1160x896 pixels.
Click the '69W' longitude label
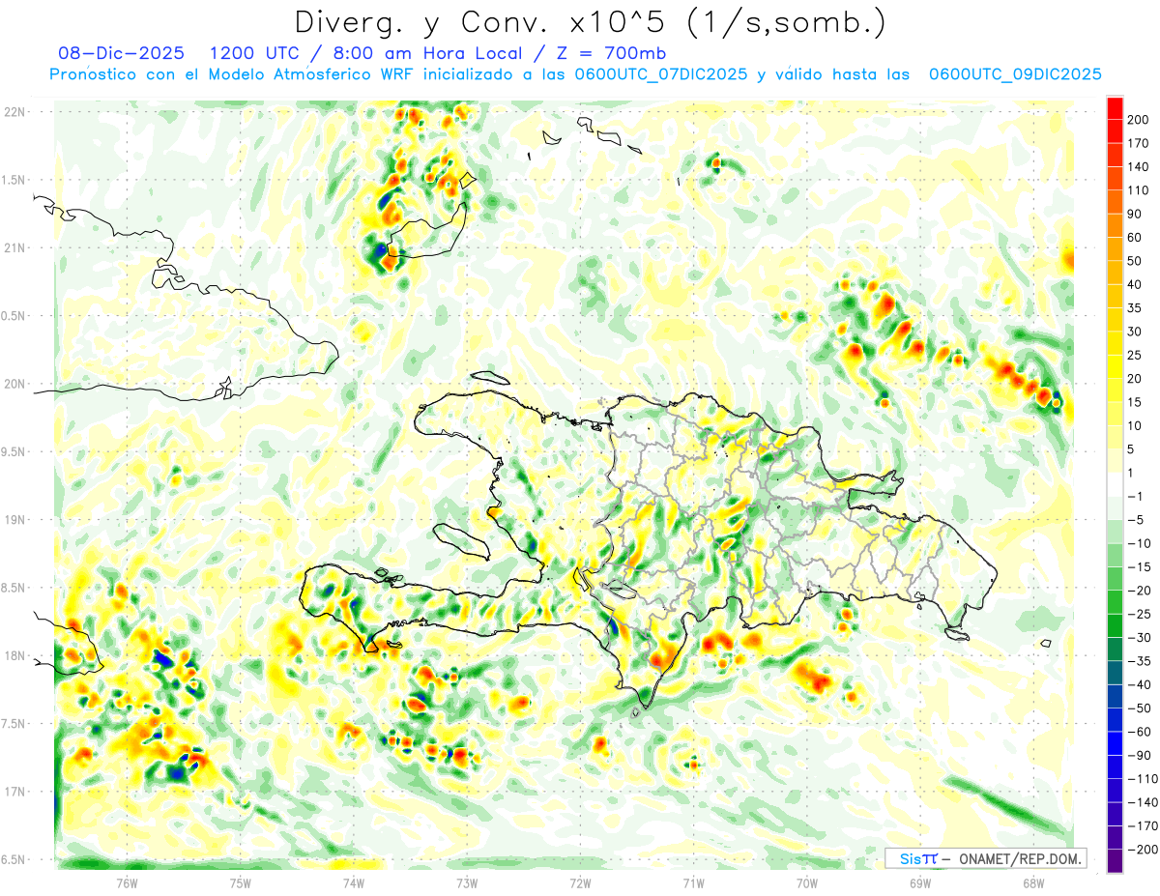(919, 882)
